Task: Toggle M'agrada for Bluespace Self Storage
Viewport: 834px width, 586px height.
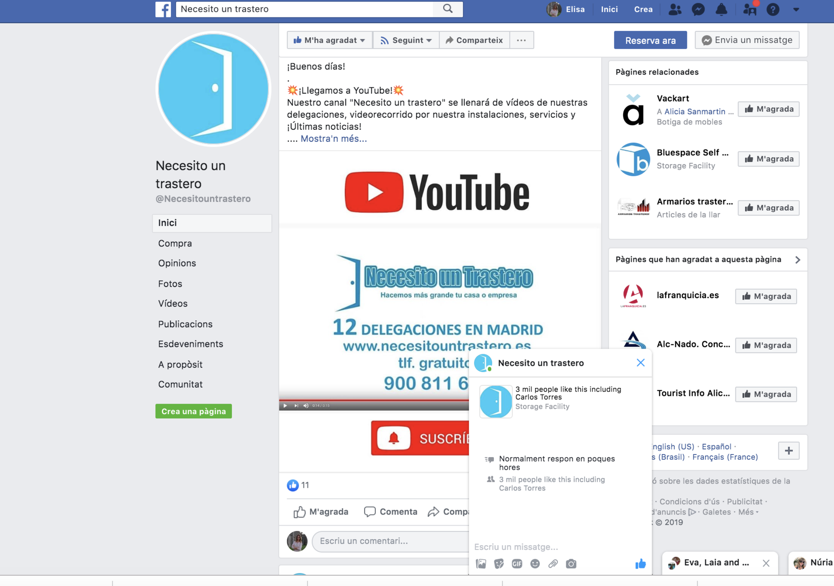Action: (x=768, y=159)
